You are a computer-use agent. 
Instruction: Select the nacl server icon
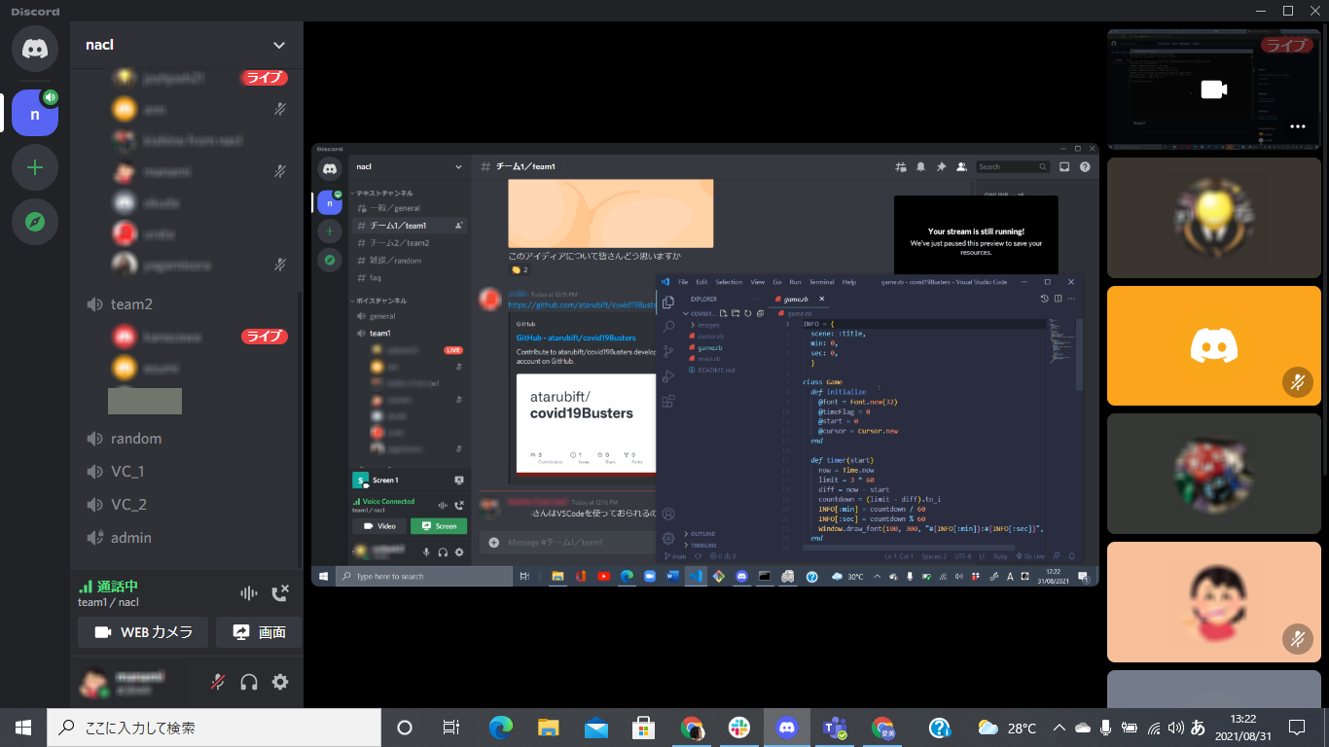click(35, 114)
